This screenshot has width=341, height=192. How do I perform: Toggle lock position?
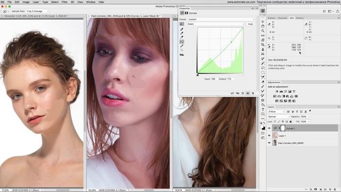(x=283, y=122)
